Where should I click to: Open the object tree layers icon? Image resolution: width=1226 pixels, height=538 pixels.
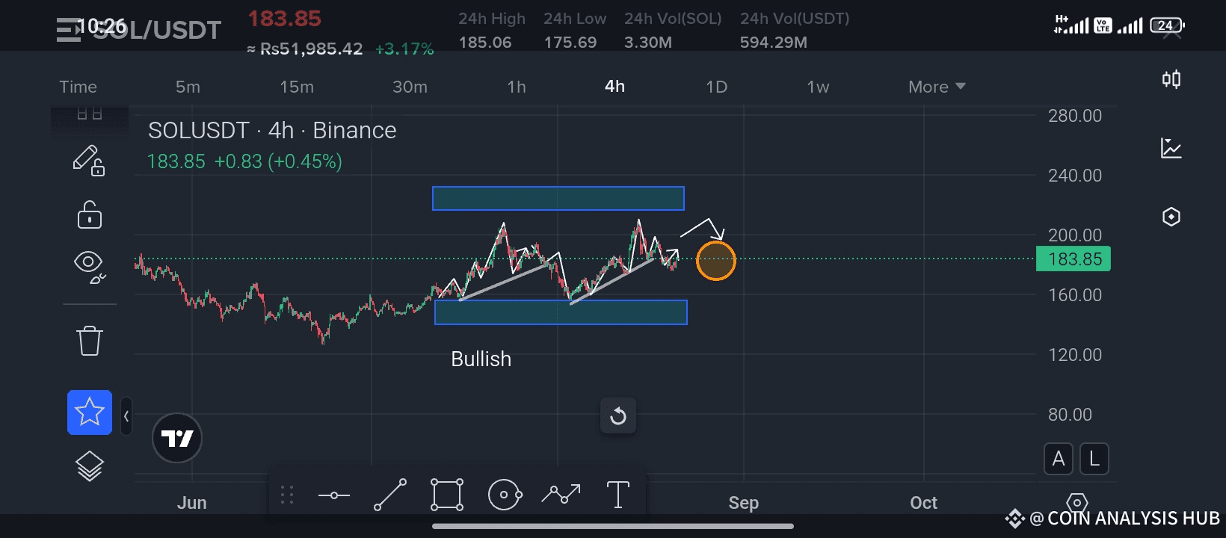(x=90, y=466)
